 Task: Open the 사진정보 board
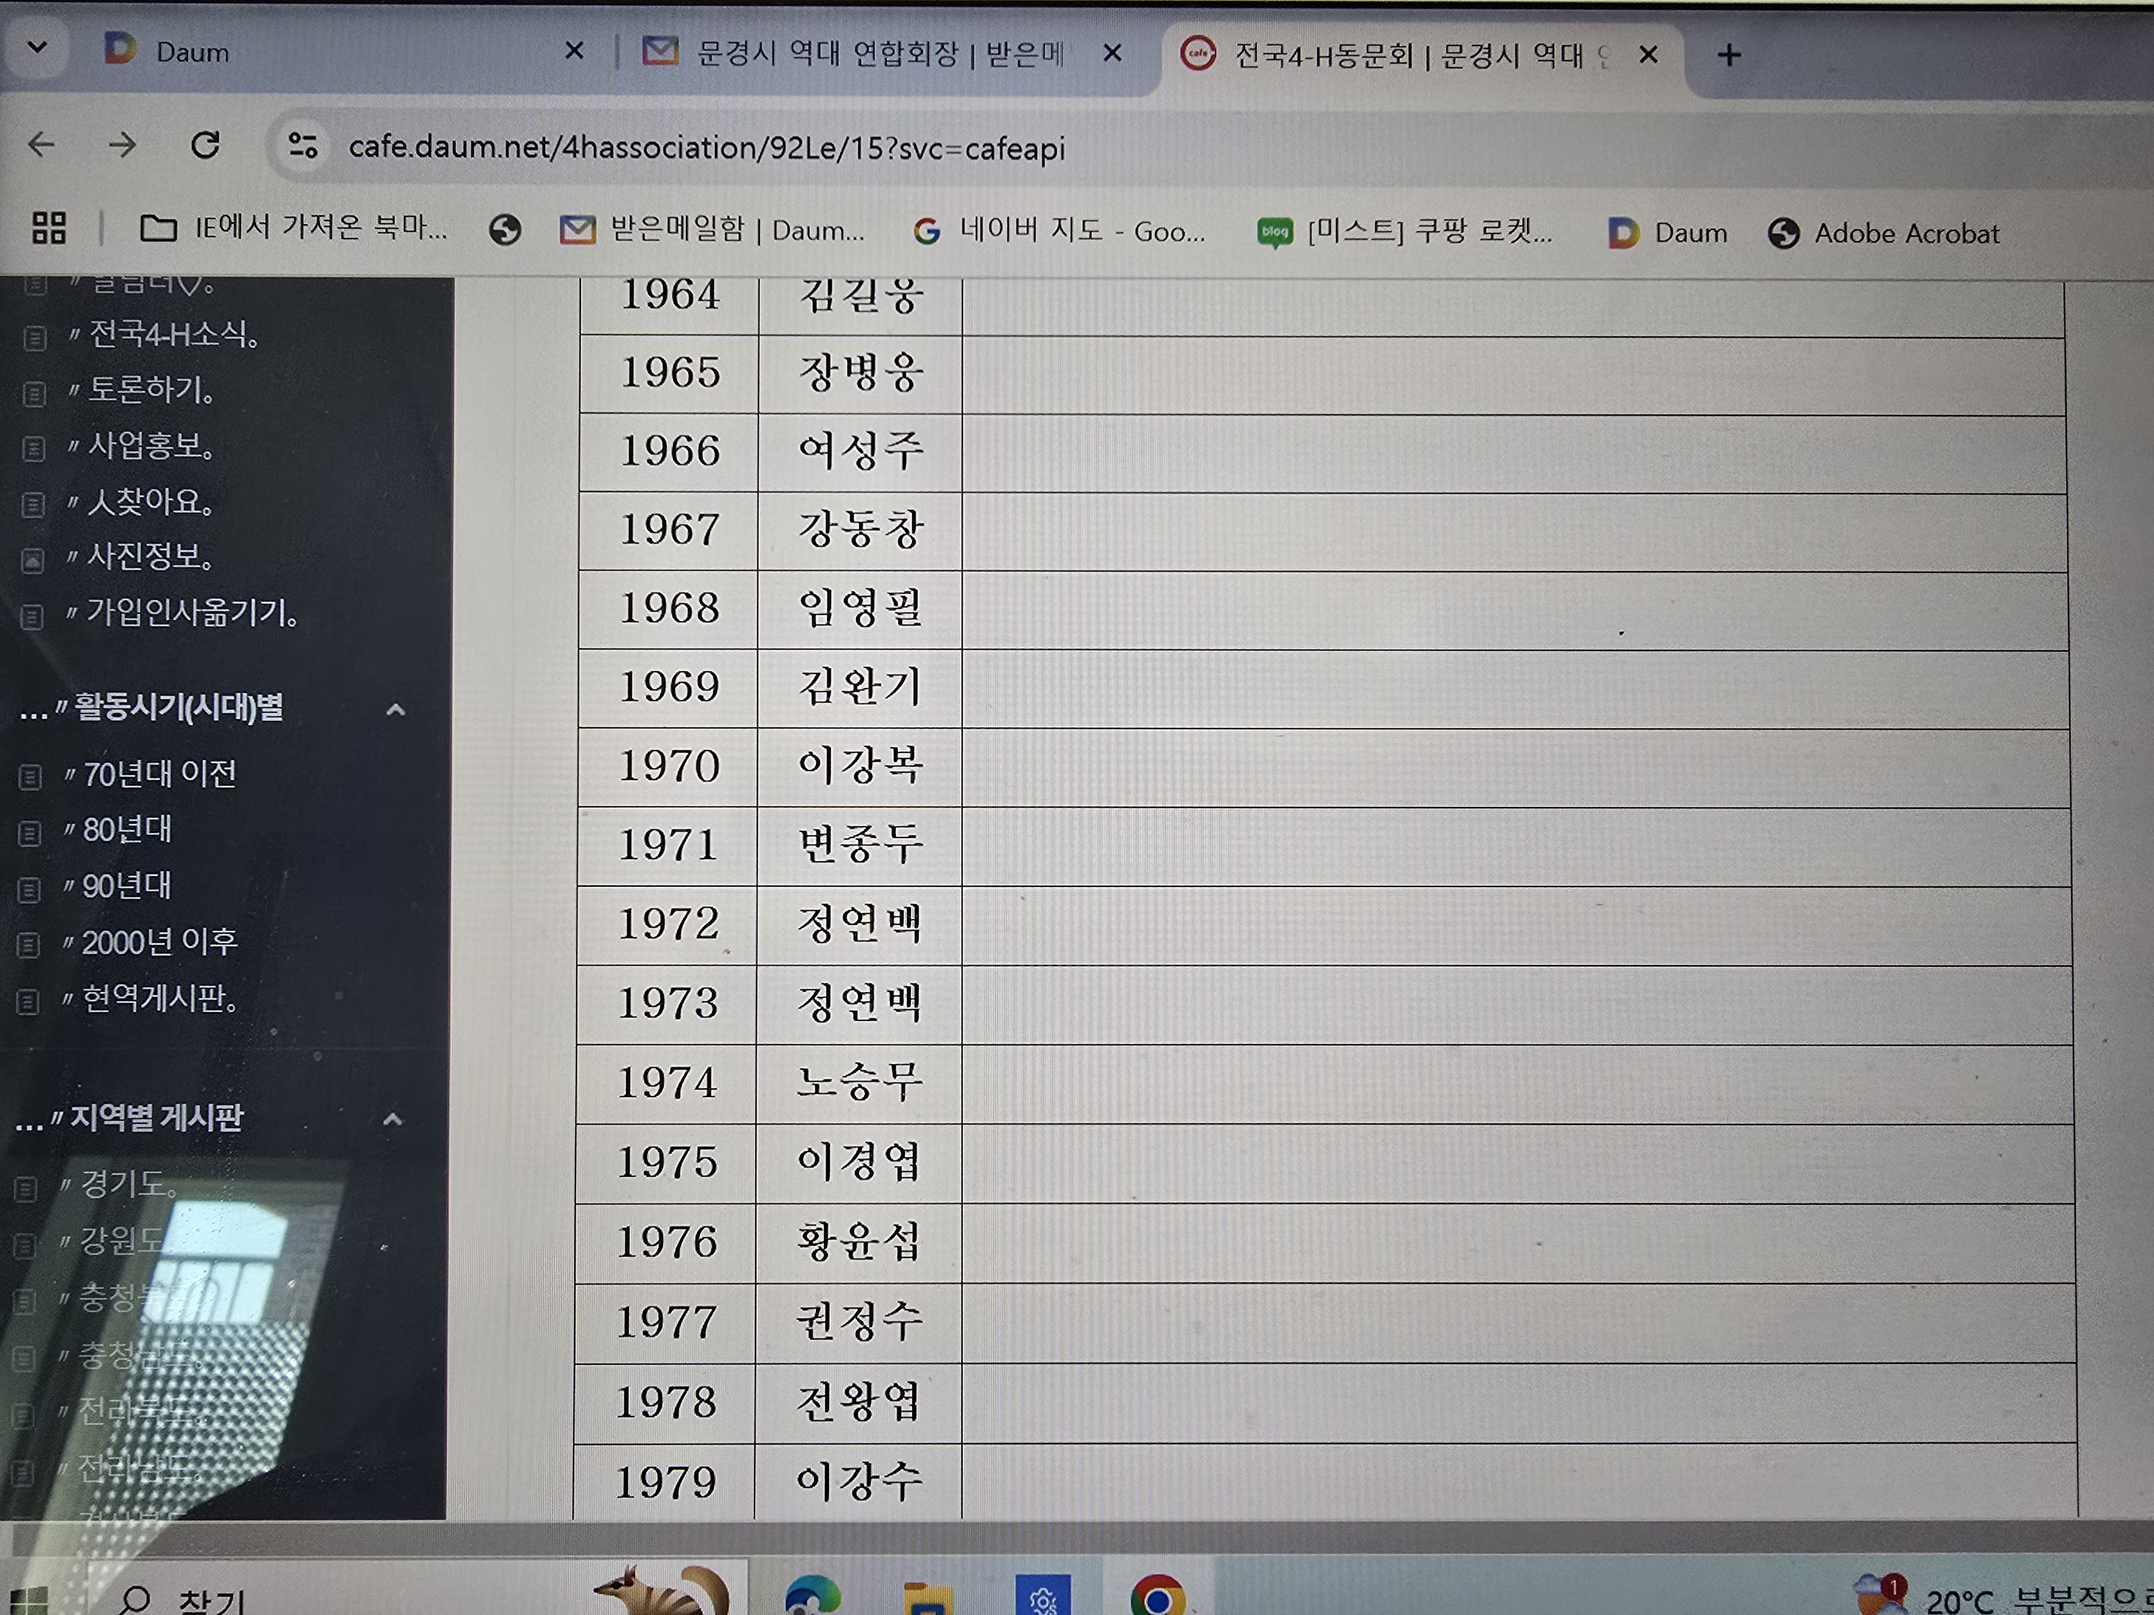pos(150,557)
